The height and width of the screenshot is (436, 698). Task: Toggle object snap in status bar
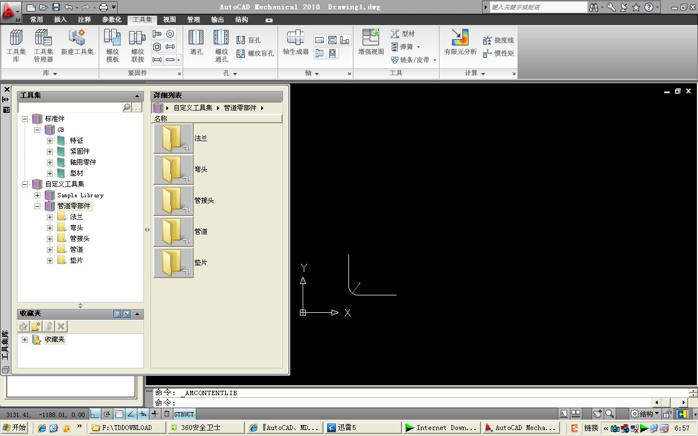tap(119, 414)
